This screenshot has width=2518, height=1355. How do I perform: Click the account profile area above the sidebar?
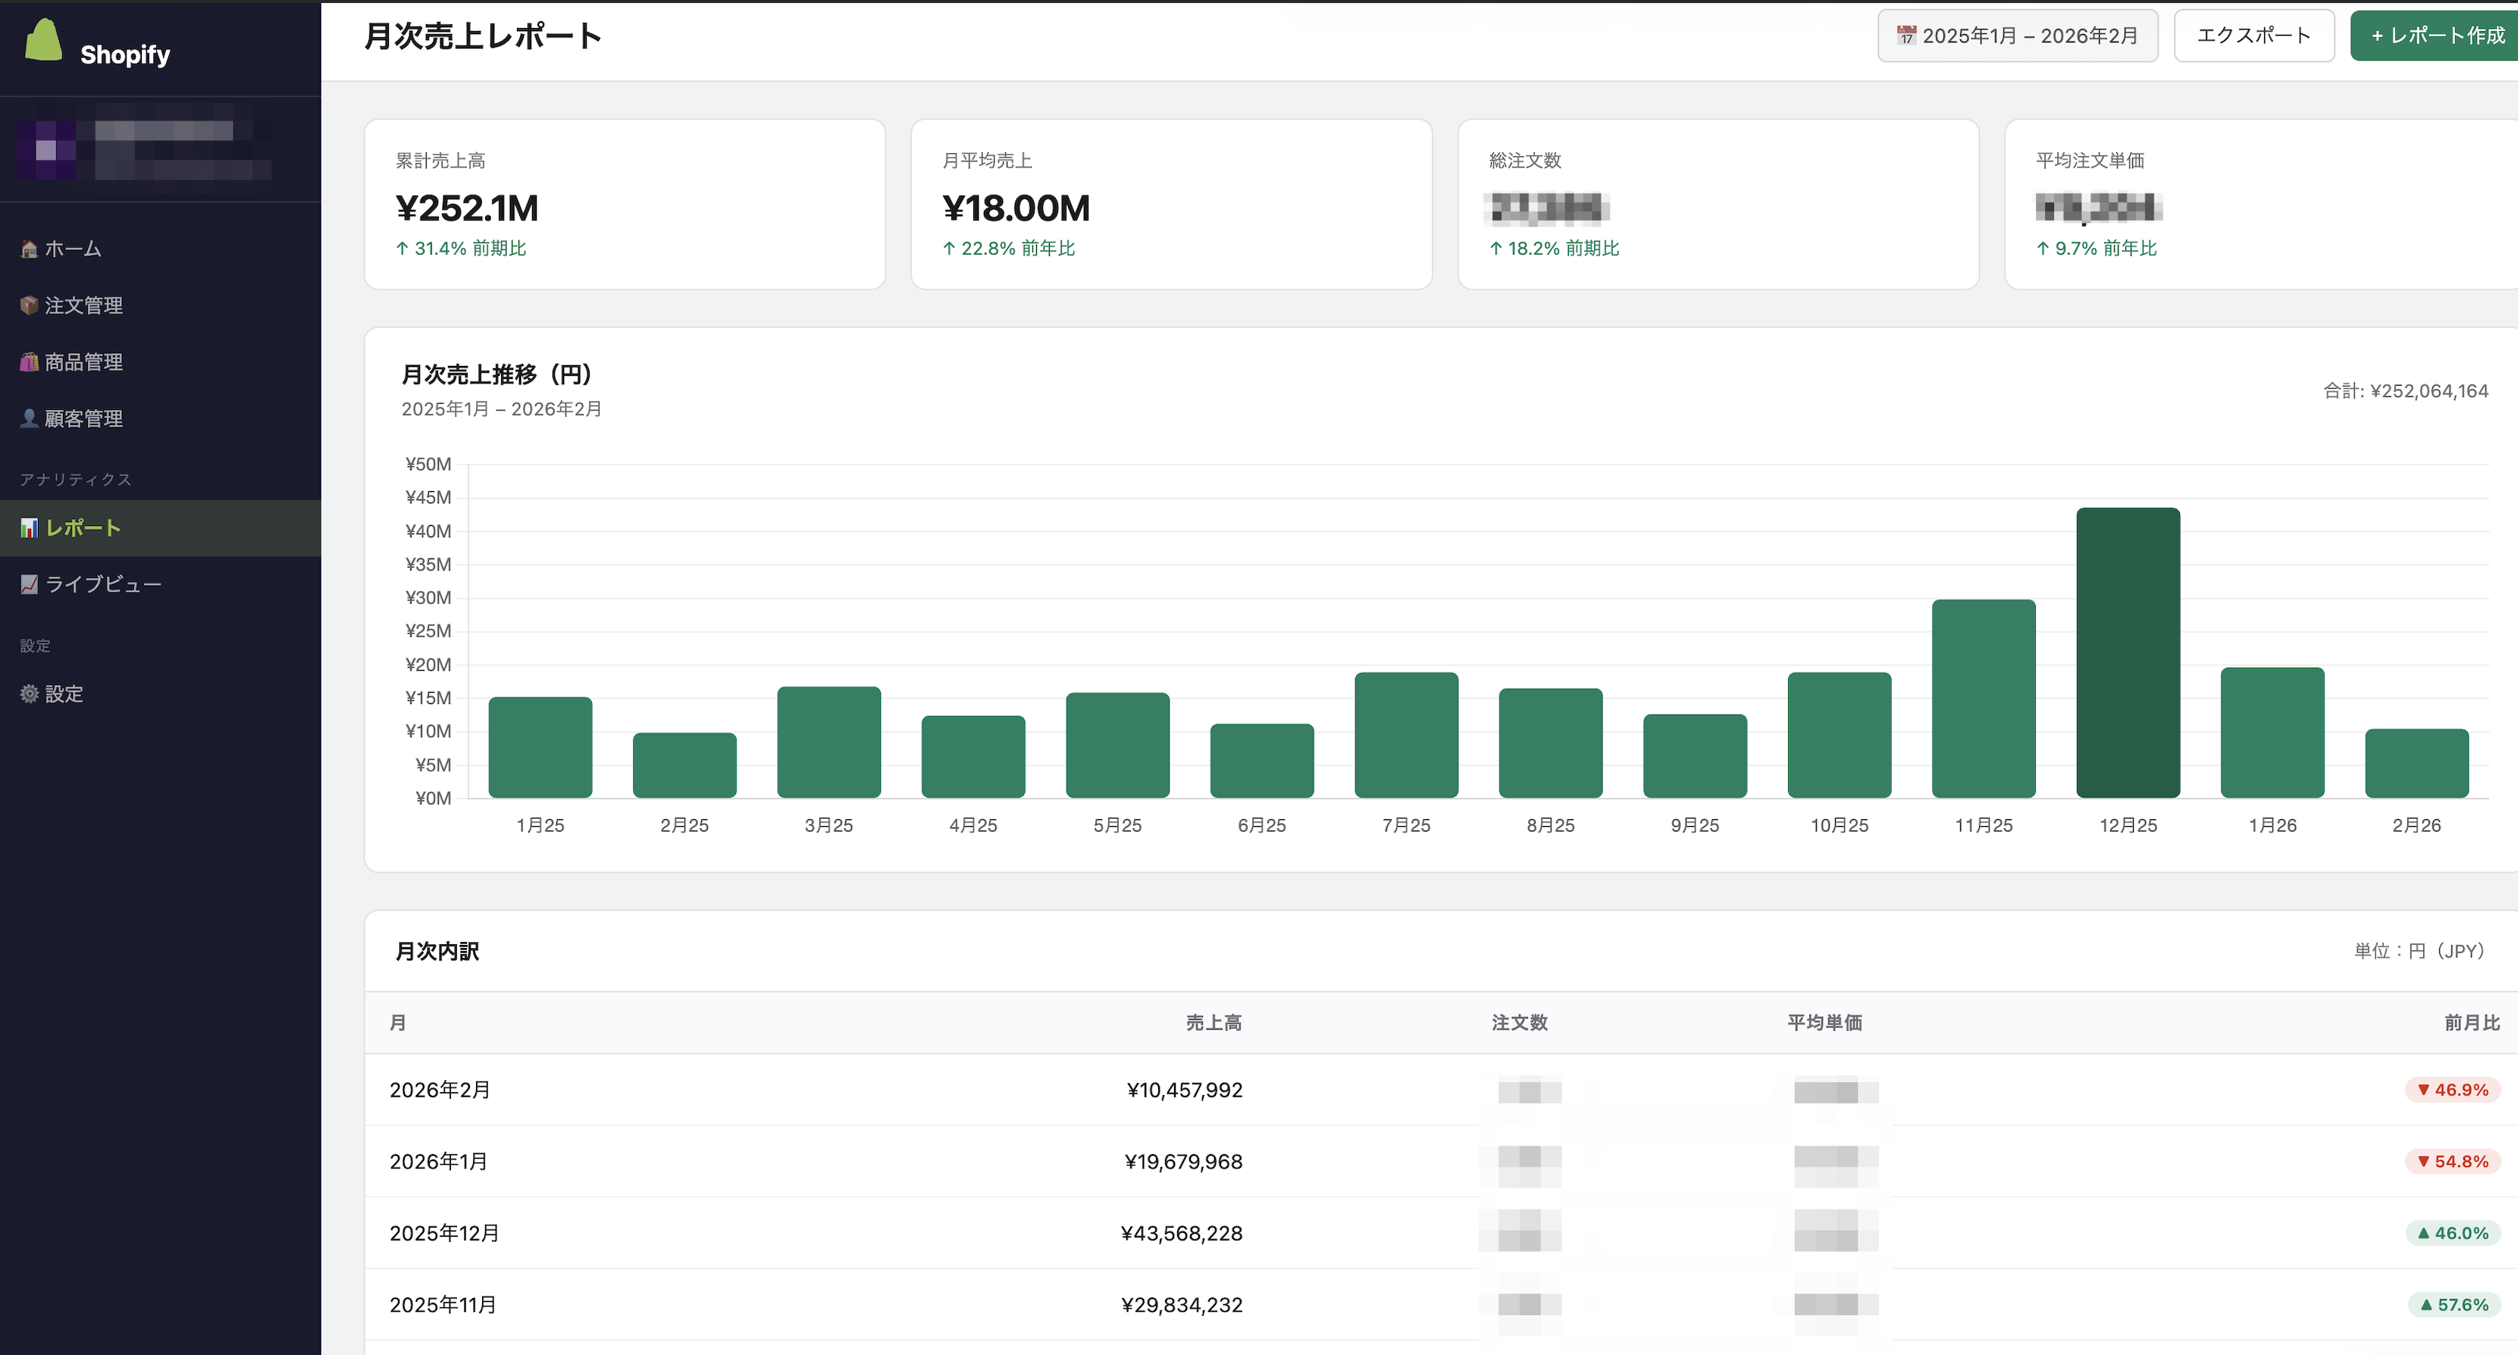[x=160, y=149]
